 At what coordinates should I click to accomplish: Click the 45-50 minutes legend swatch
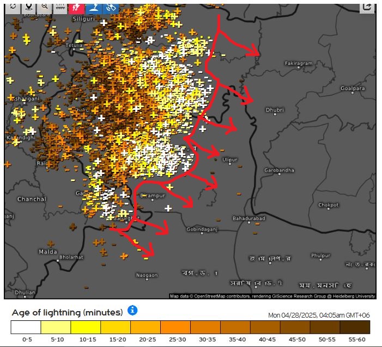pyautogui.click(x=295, y=327)
